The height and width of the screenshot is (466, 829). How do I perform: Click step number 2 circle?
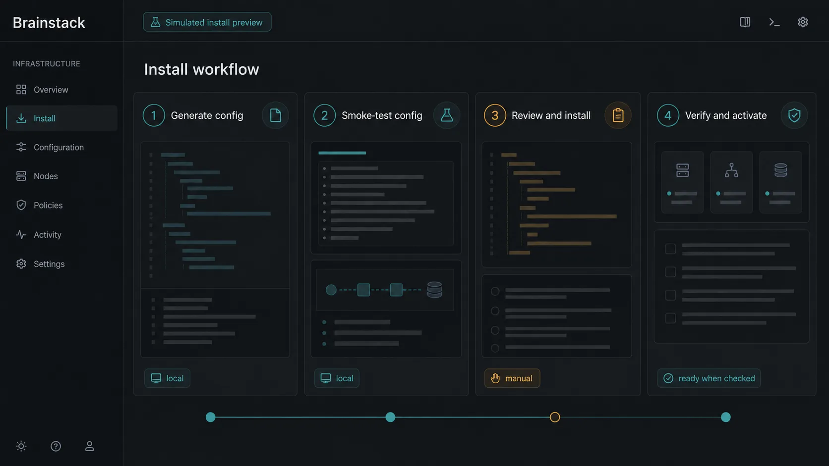click(x=324, y=115)
